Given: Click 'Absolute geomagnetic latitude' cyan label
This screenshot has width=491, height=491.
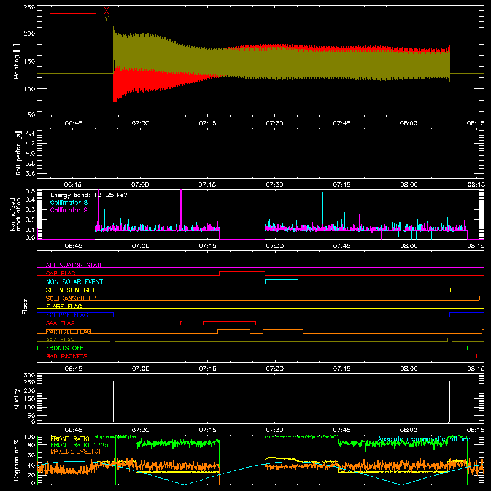Looking at the screenshot, I should point(424,439).
